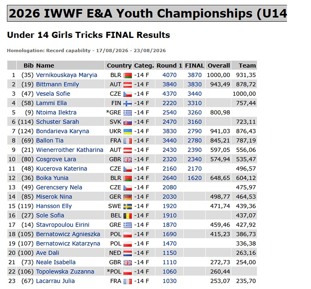
Task: Click the UK flag in Cosgrove Lara row
Action: coord(128,160)
